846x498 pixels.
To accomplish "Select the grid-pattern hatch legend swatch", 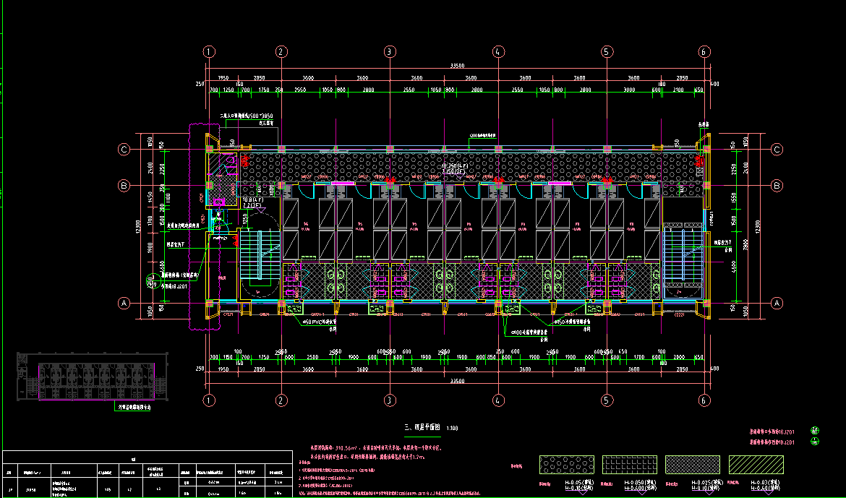I will [629, 463].
